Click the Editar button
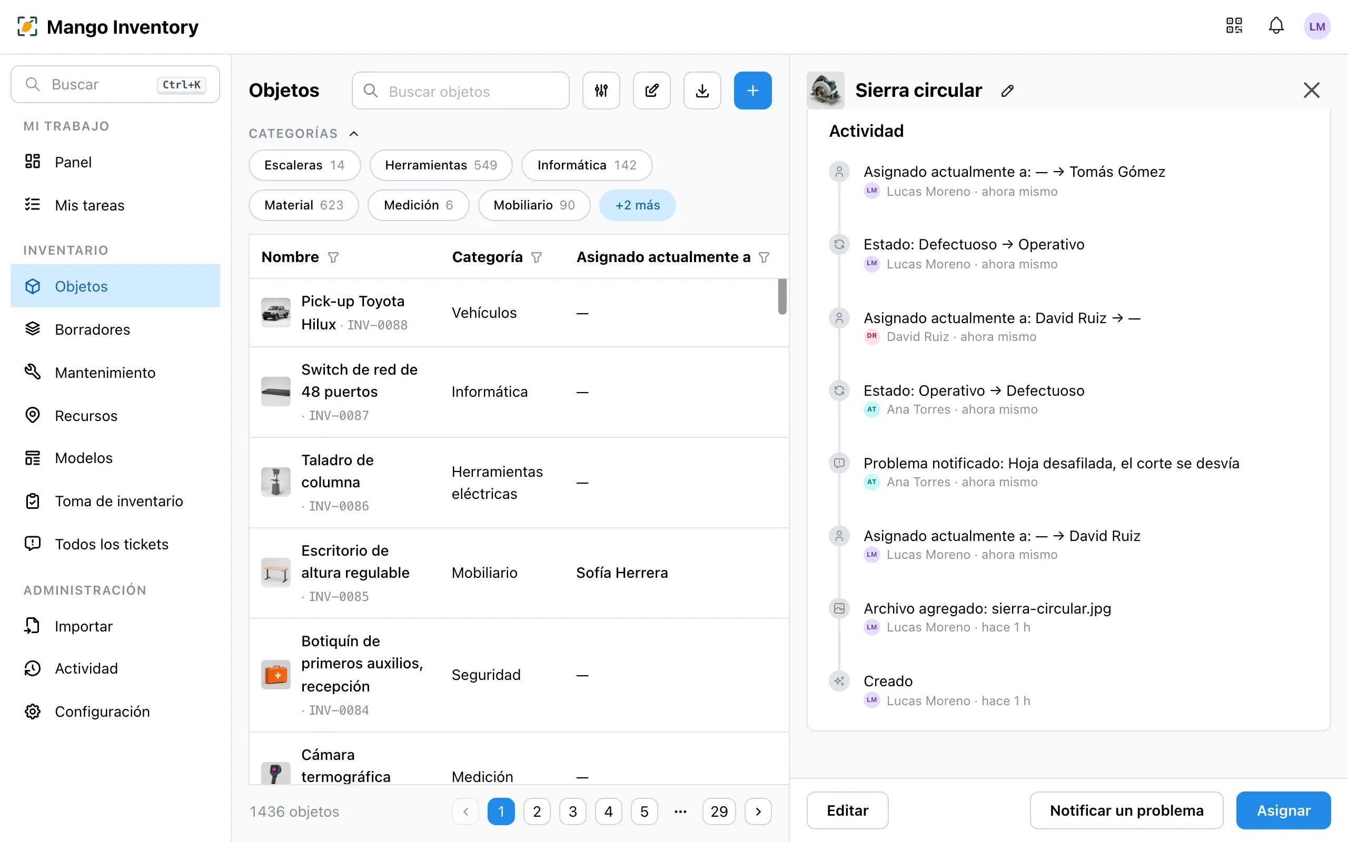 (x=847, y=810)
